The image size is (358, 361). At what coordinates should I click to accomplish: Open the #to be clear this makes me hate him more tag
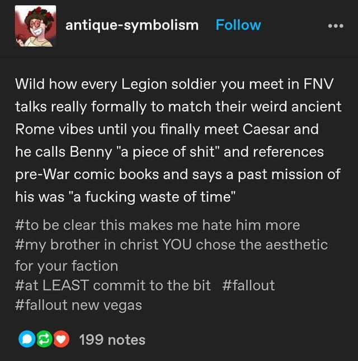coord(157,225)
